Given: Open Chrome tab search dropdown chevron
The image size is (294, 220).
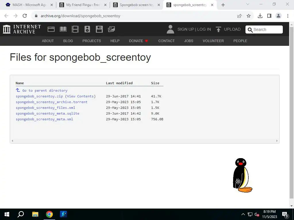Looking at the screenshot, I should [x=248, y=4].
